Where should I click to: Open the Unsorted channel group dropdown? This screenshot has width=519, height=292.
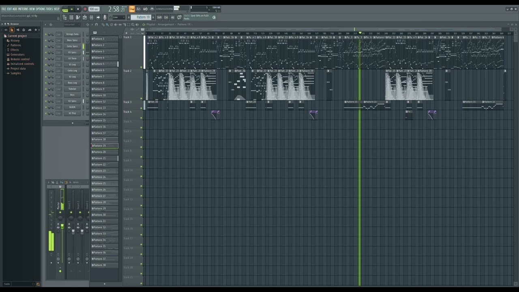[71, 24]
